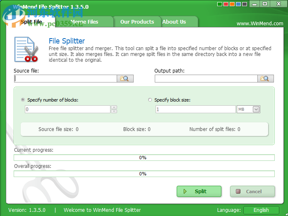
Task: Click 'Welcome to WinMend File Splitter' status text
Action: pyautogui.click(x=102, y=210)
